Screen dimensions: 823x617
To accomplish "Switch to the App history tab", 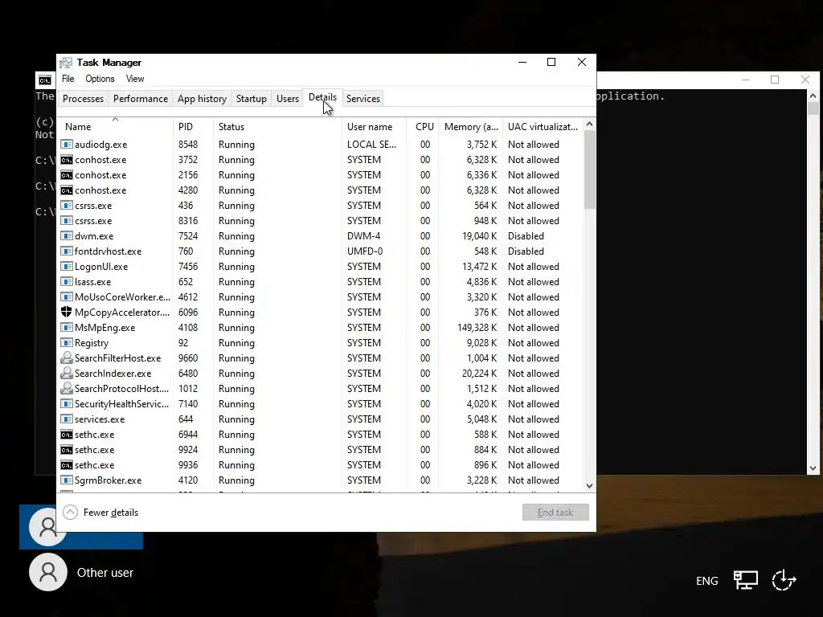I will coord(202,99).
